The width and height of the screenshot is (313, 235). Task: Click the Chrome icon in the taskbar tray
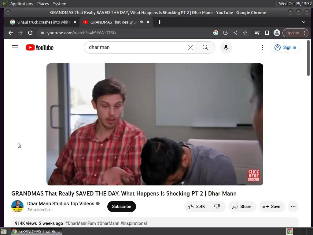(x=289, y=231)
